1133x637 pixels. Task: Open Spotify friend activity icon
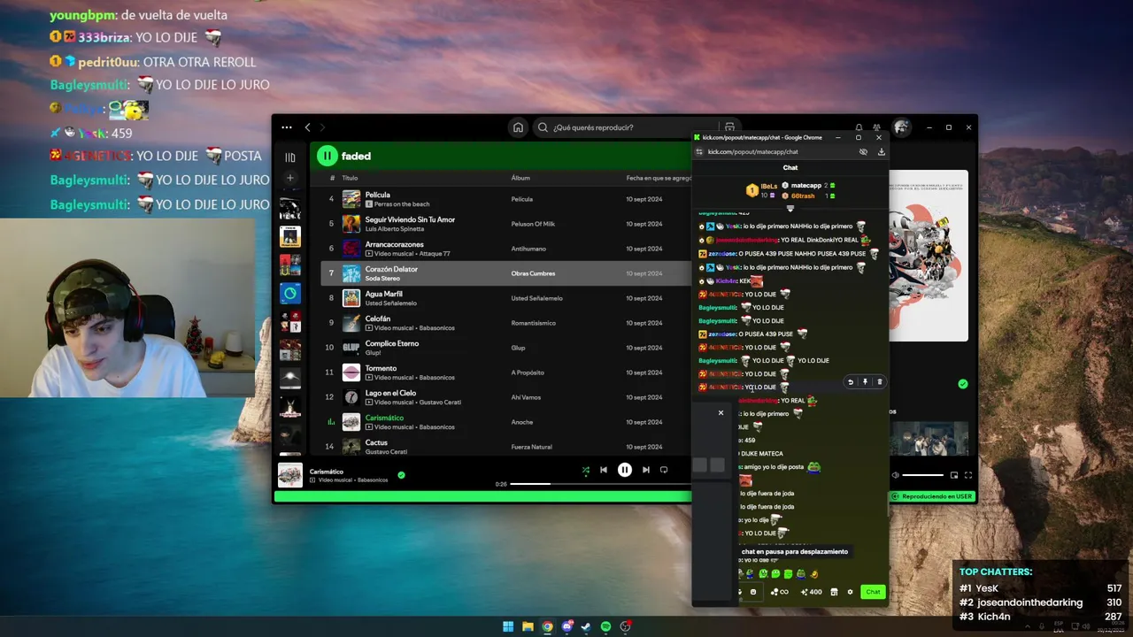pos(876,127)
